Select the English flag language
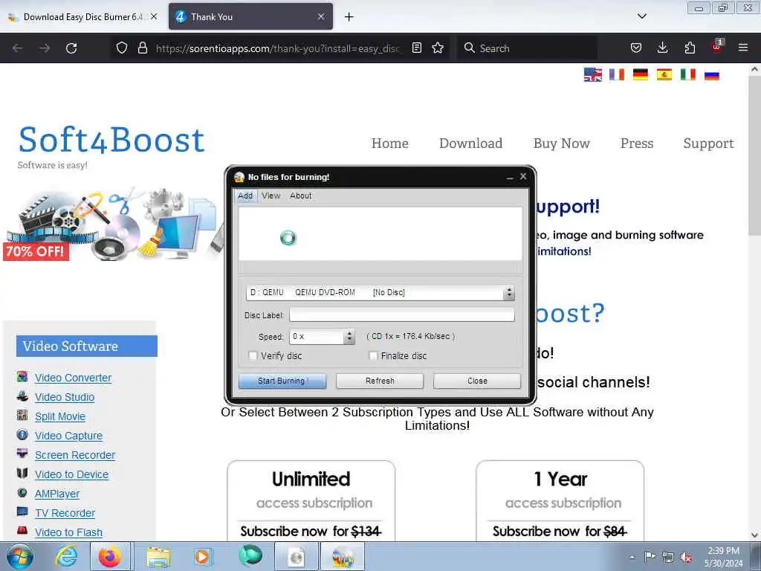 point(592,75)
